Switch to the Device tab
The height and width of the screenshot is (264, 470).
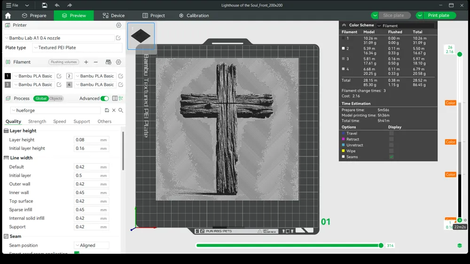pyautogui.click(x=114, y=16)
